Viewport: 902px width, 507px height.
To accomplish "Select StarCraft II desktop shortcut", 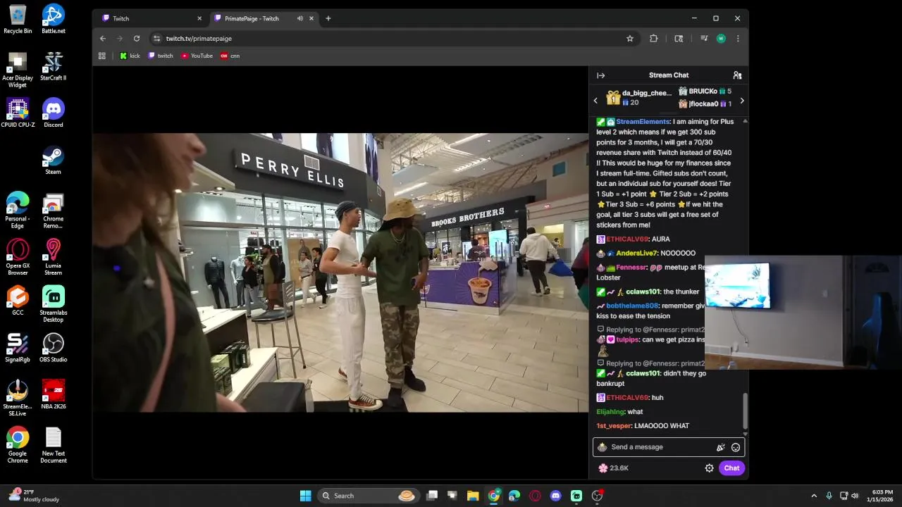I will pos(54,66).
